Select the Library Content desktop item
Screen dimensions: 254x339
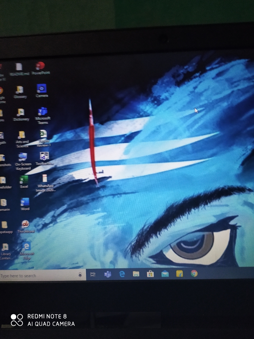click(x=5, y=248)
